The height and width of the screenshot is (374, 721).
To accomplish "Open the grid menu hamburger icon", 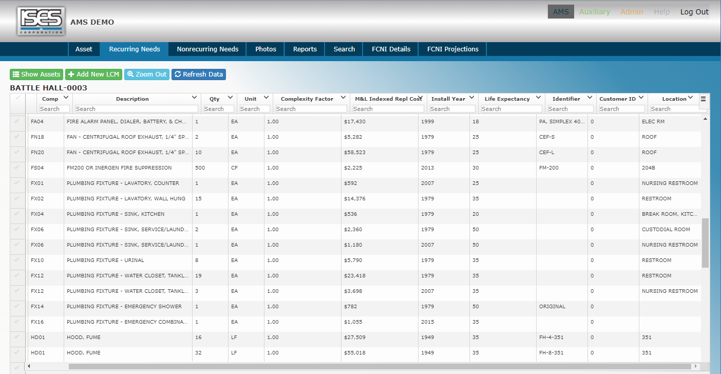I will (x=704, y=99).
